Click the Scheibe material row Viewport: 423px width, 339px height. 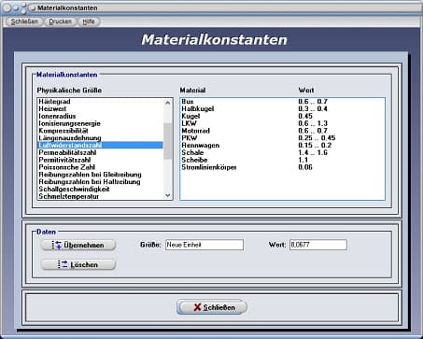coord(282,160)
